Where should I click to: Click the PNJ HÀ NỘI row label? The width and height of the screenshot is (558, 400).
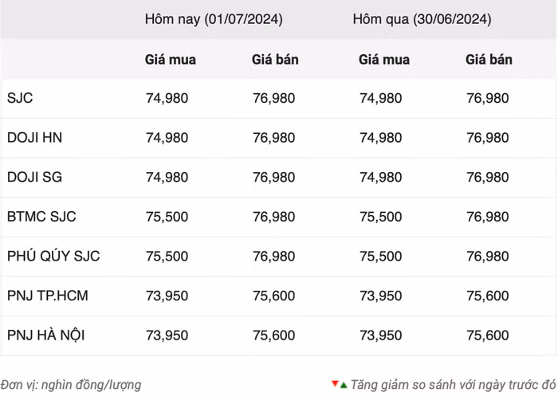click(45, 335)
